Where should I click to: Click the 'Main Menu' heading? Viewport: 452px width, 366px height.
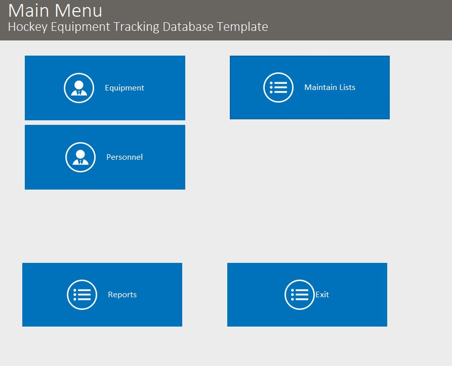55,11
